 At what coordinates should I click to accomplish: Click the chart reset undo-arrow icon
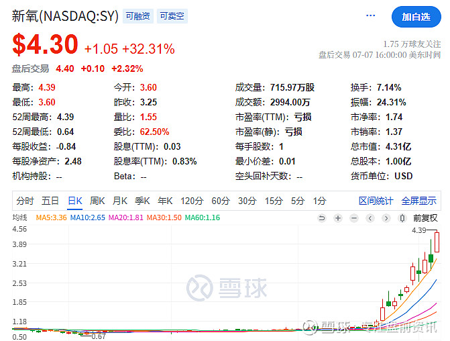[x=322, y=218]
